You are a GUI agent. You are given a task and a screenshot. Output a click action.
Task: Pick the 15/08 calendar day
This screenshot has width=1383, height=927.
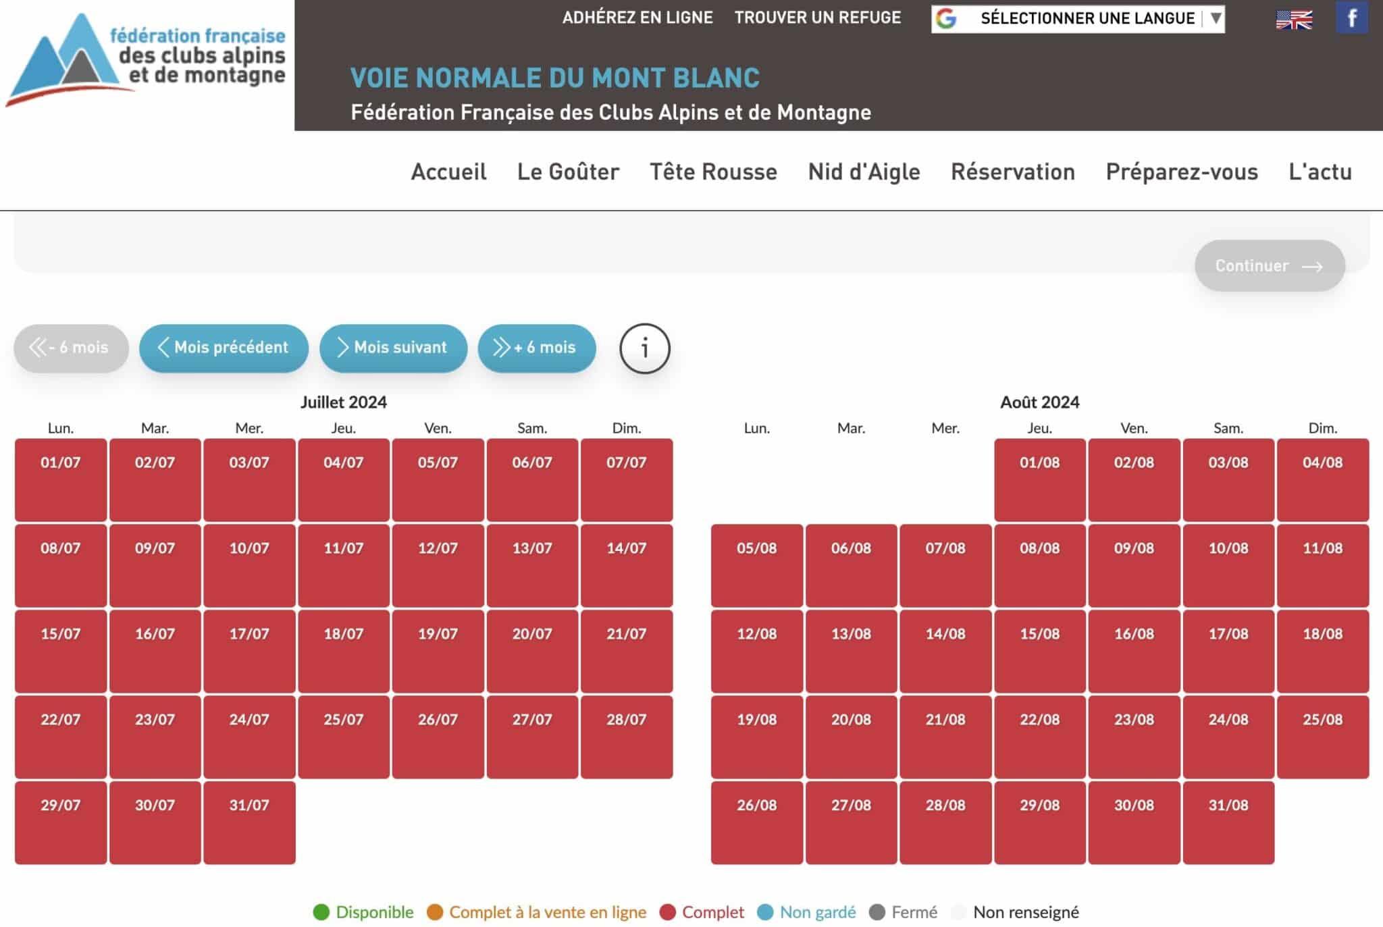click(x=1040, y=651)
